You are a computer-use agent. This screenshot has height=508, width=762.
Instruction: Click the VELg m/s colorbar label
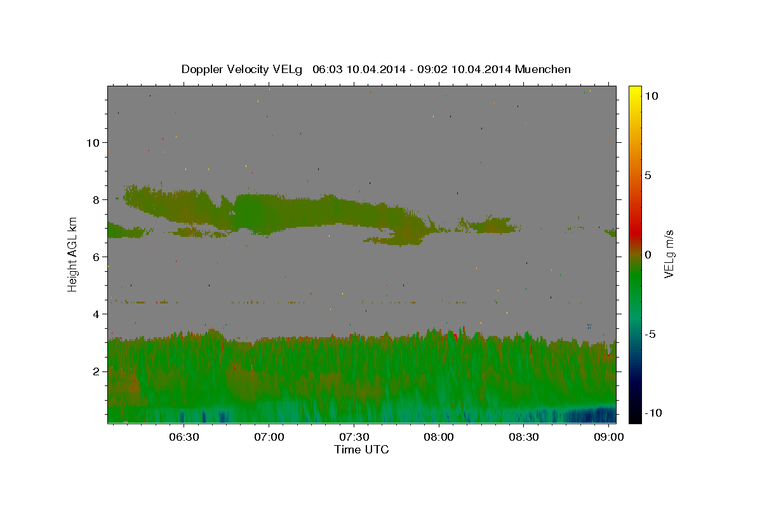[x=669, y=254]
